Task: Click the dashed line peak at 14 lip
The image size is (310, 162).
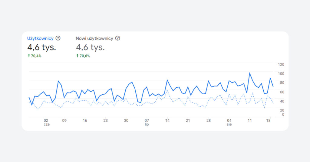Action: point(167,90)
